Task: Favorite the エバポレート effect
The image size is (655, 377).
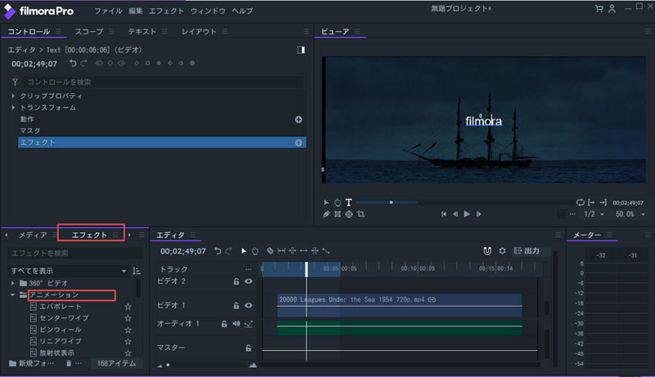Action: [129, 307]
